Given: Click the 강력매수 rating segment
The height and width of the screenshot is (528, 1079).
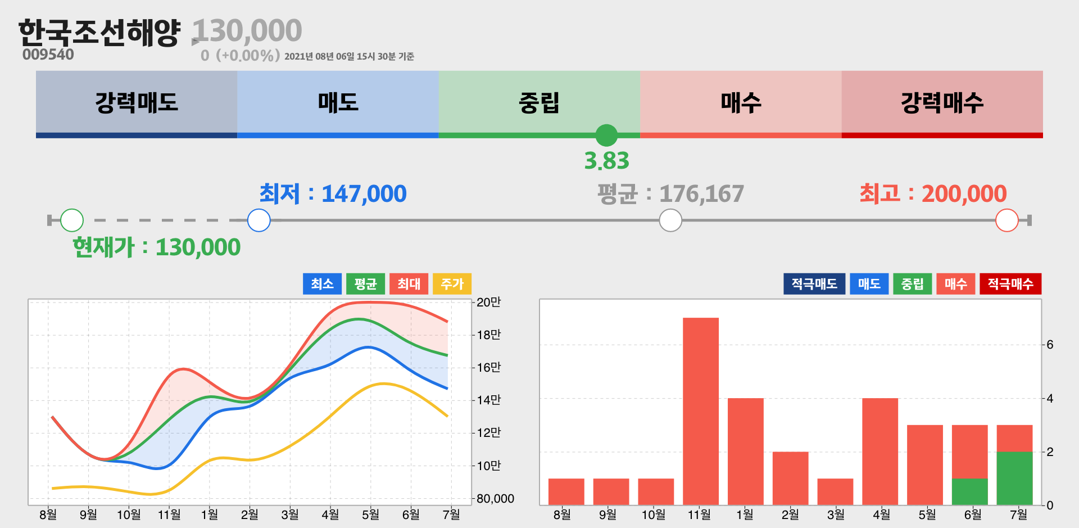Looking at the screenshot, I should click(x=942, y=104).
